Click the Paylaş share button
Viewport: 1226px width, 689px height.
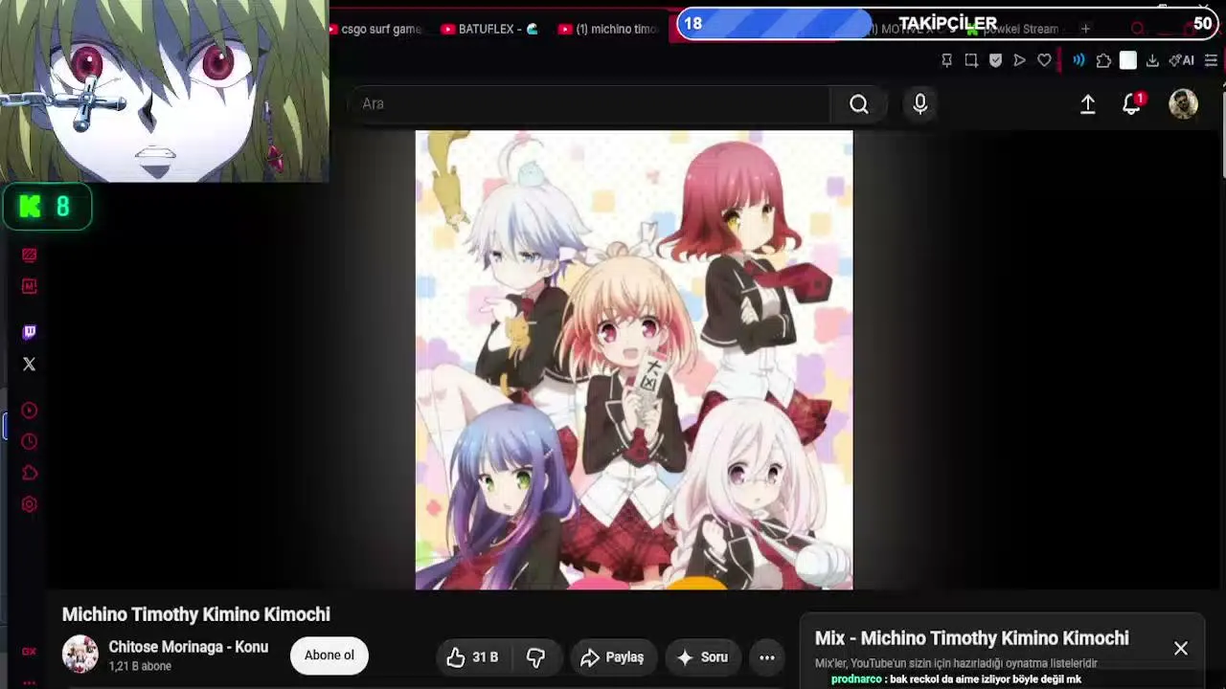(x=612, y=657)
